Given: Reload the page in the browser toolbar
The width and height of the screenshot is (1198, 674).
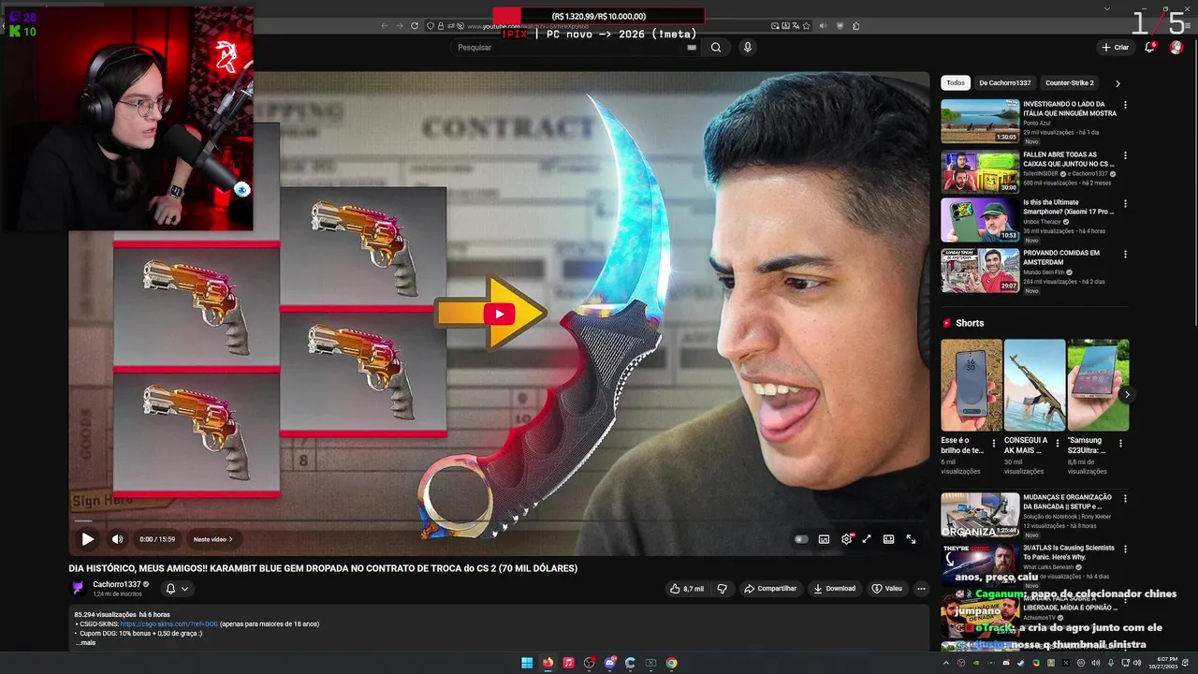Looking at the screenshot, I should [415, 26].
